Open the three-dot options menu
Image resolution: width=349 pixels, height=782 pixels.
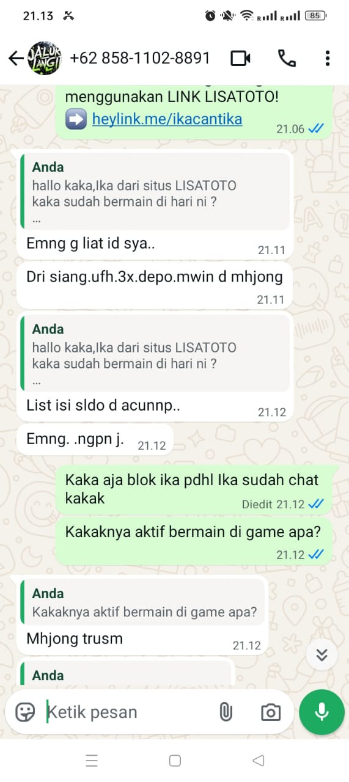pos(328,58)
